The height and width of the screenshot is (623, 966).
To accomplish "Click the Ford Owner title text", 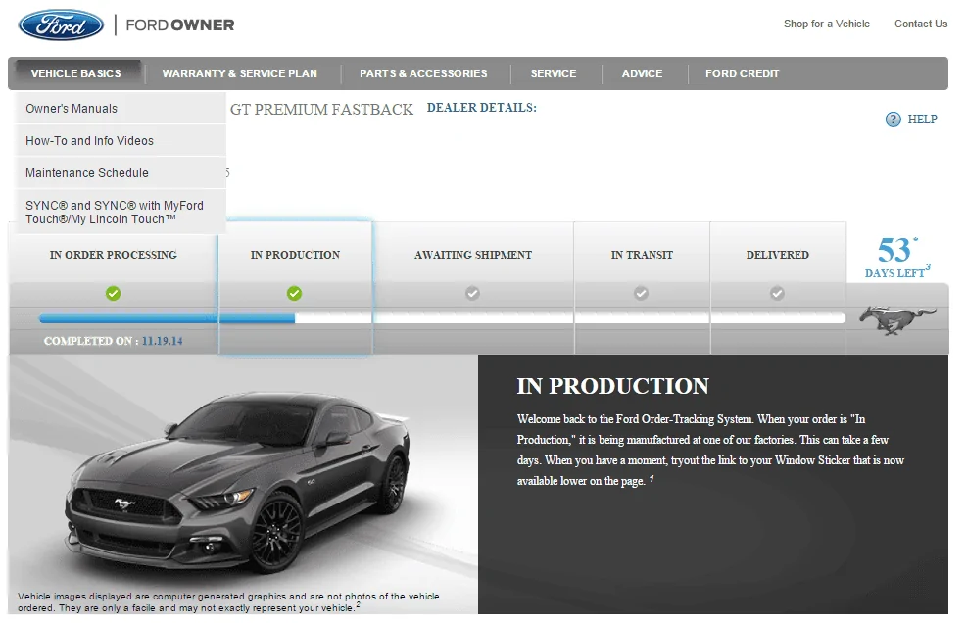I will click(180, 25).
